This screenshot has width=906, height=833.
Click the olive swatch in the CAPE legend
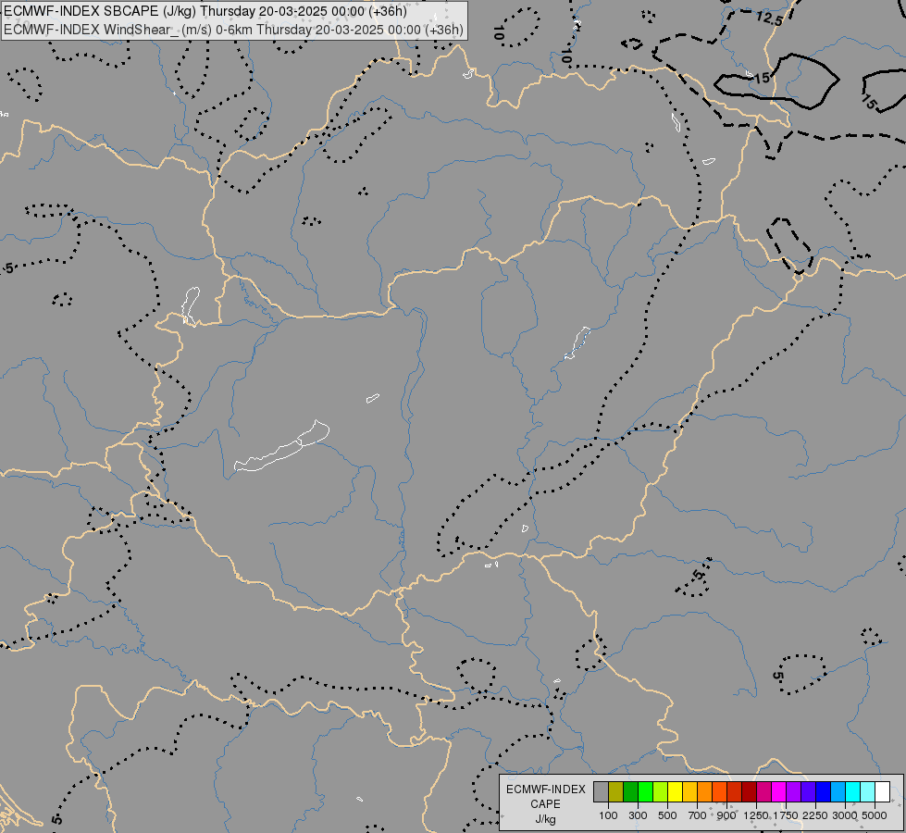point(616,792)
